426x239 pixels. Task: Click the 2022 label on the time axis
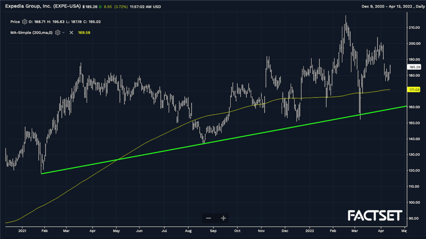coord(310,230)
